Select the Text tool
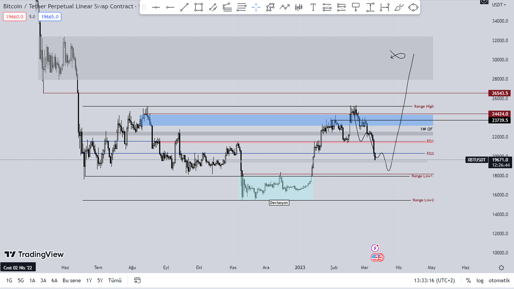The height and width of the screenshot is (289, 514). click(x=313, y=7)
